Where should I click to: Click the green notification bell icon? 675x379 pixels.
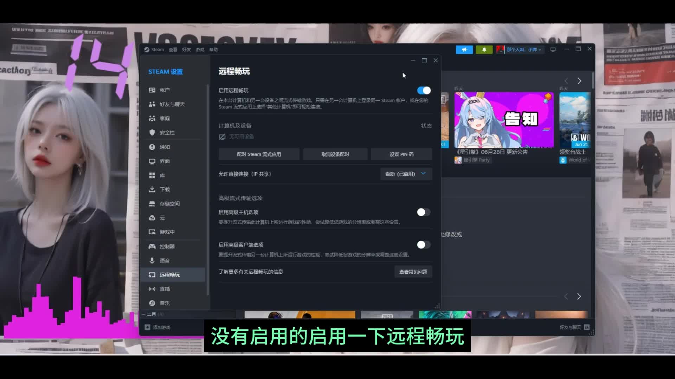click(484, 49)
